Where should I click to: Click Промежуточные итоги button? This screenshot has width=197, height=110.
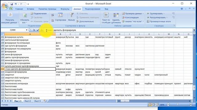159,21
